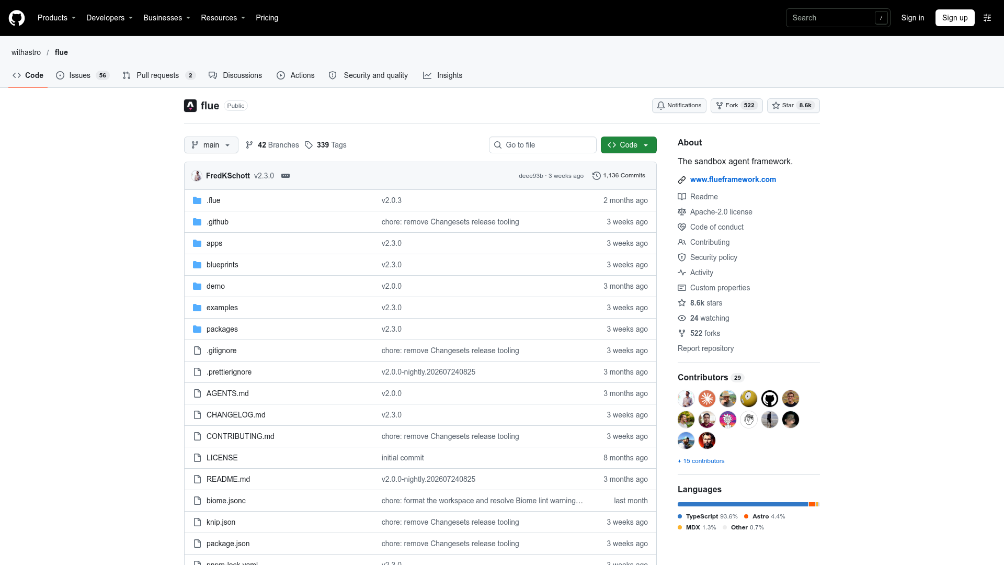This screenshot has height=565, width=1004.
Task: Open the Pull requests tab
Action: (x=159, y=75)
